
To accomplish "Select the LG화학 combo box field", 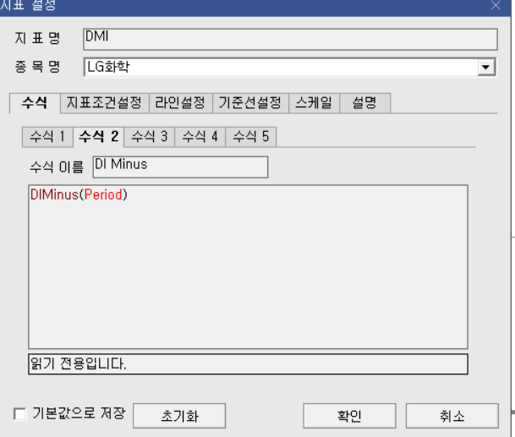I will coord(290,68).
